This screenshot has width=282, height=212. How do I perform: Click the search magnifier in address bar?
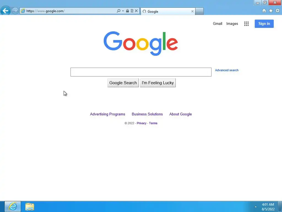(118, 11)
